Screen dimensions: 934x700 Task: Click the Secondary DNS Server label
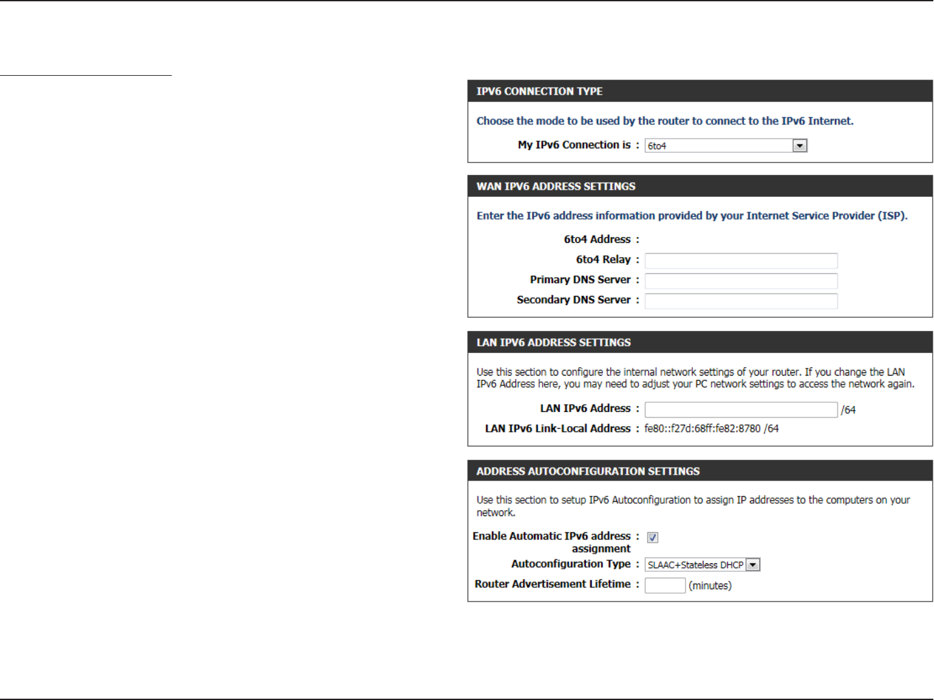tap(574, 300)
